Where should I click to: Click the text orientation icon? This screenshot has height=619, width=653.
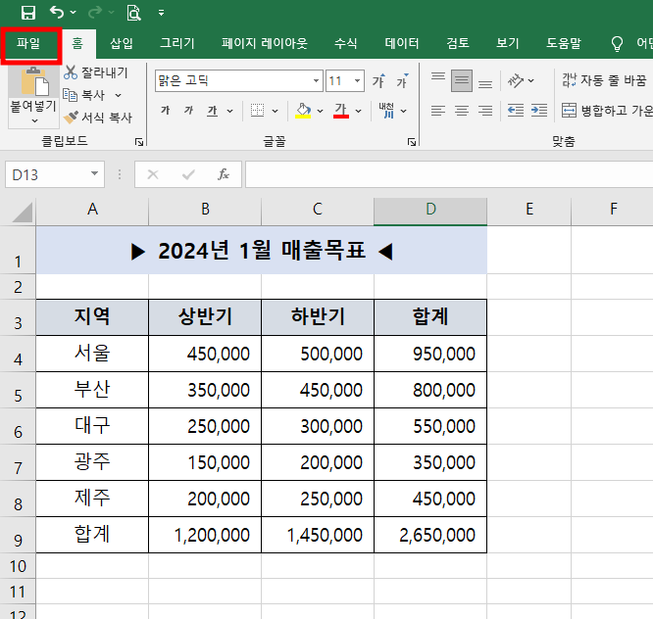[x=516, y=80]
